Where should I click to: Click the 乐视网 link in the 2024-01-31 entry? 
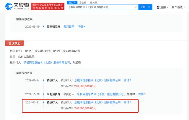pyautogui.click(x=97, y=102)
